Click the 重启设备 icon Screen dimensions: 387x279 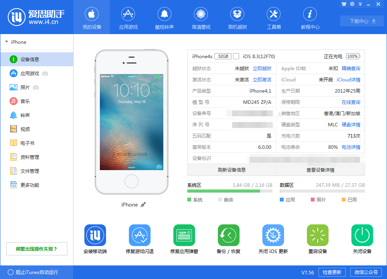point(318,235)
